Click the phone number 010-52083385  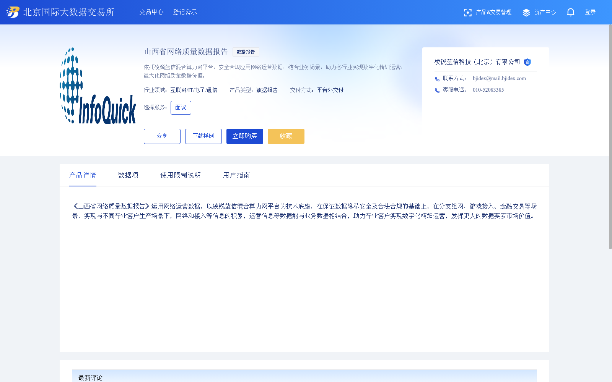point(488,90)
